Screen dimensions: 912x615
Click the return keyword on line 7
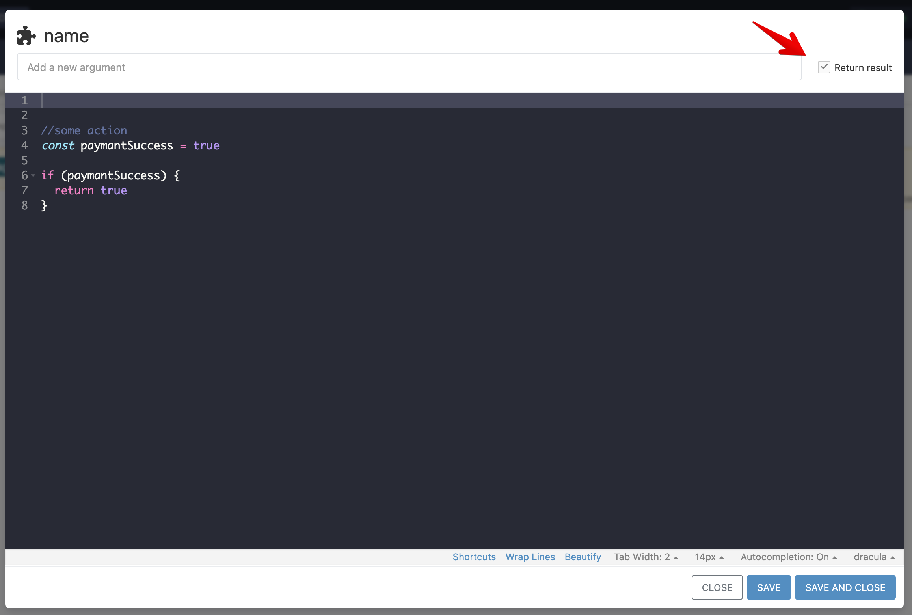pyautogui.click(x=74, y=190)
